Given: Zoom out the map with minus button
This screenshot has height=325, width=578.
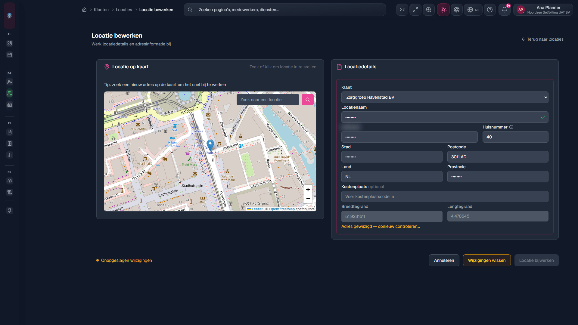Looking at the screenshot, I should click(308, 199).
